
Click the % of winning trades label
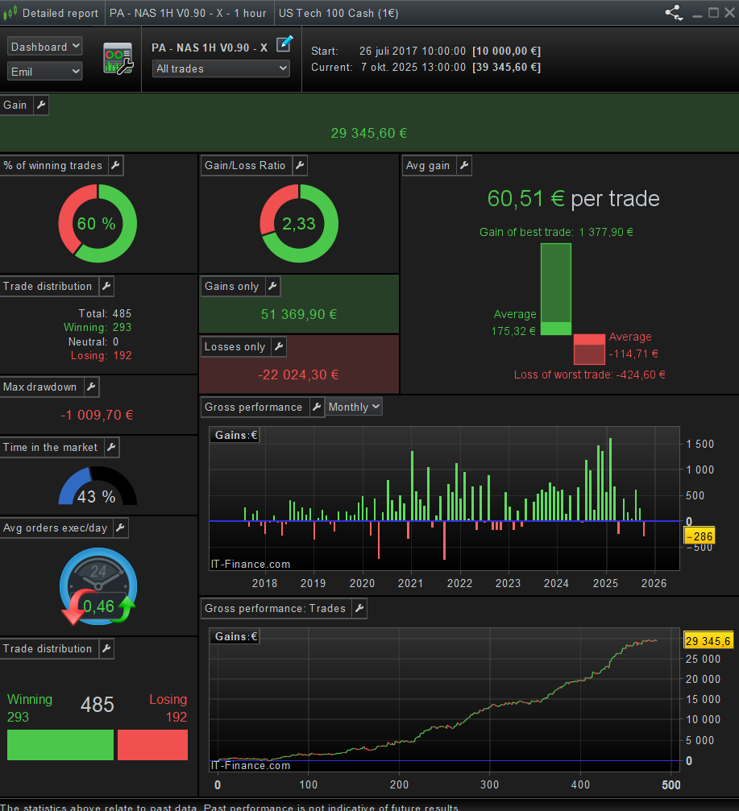[52, 165]
